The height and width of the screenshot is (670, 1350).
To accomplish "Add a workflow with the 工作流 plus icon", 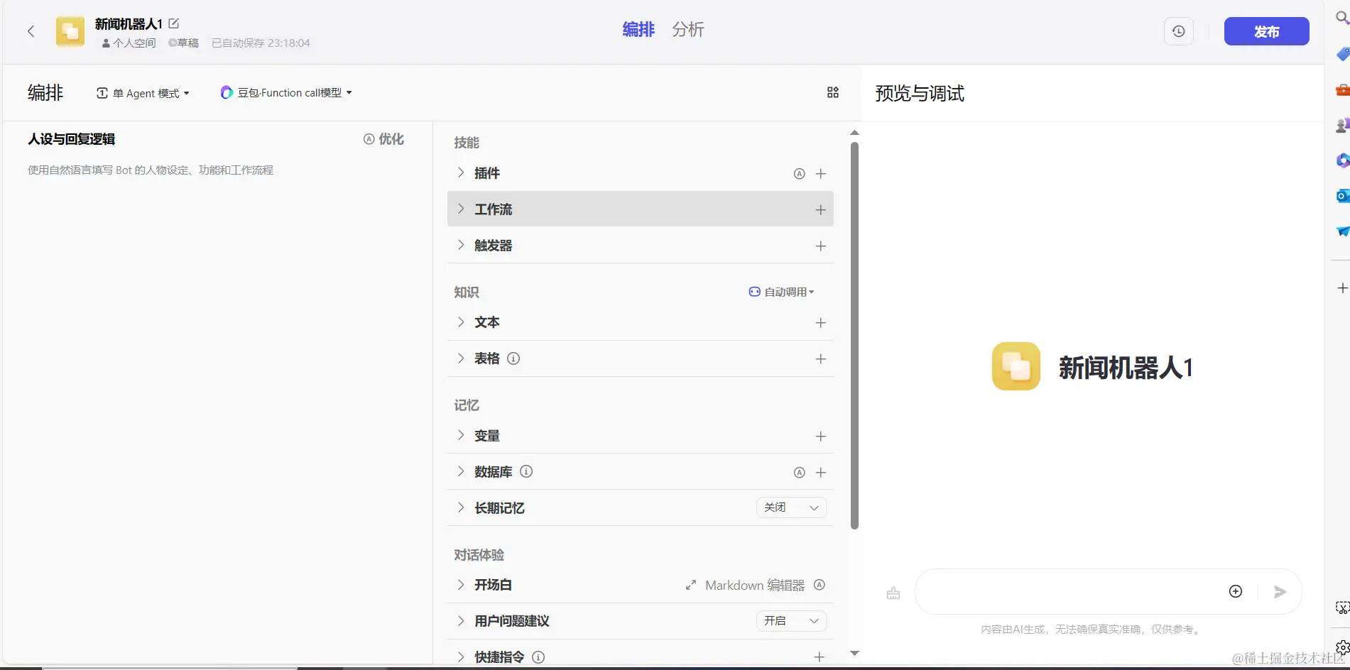I will click(x=821, y=210).
